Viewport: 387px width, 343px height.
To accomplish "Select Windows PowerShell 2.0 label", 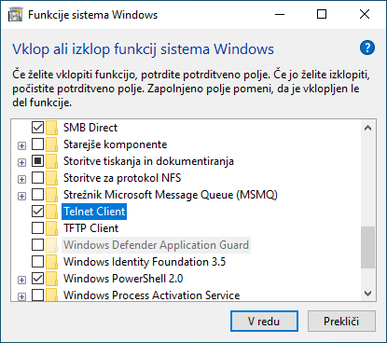I will (x=123, y=279).
